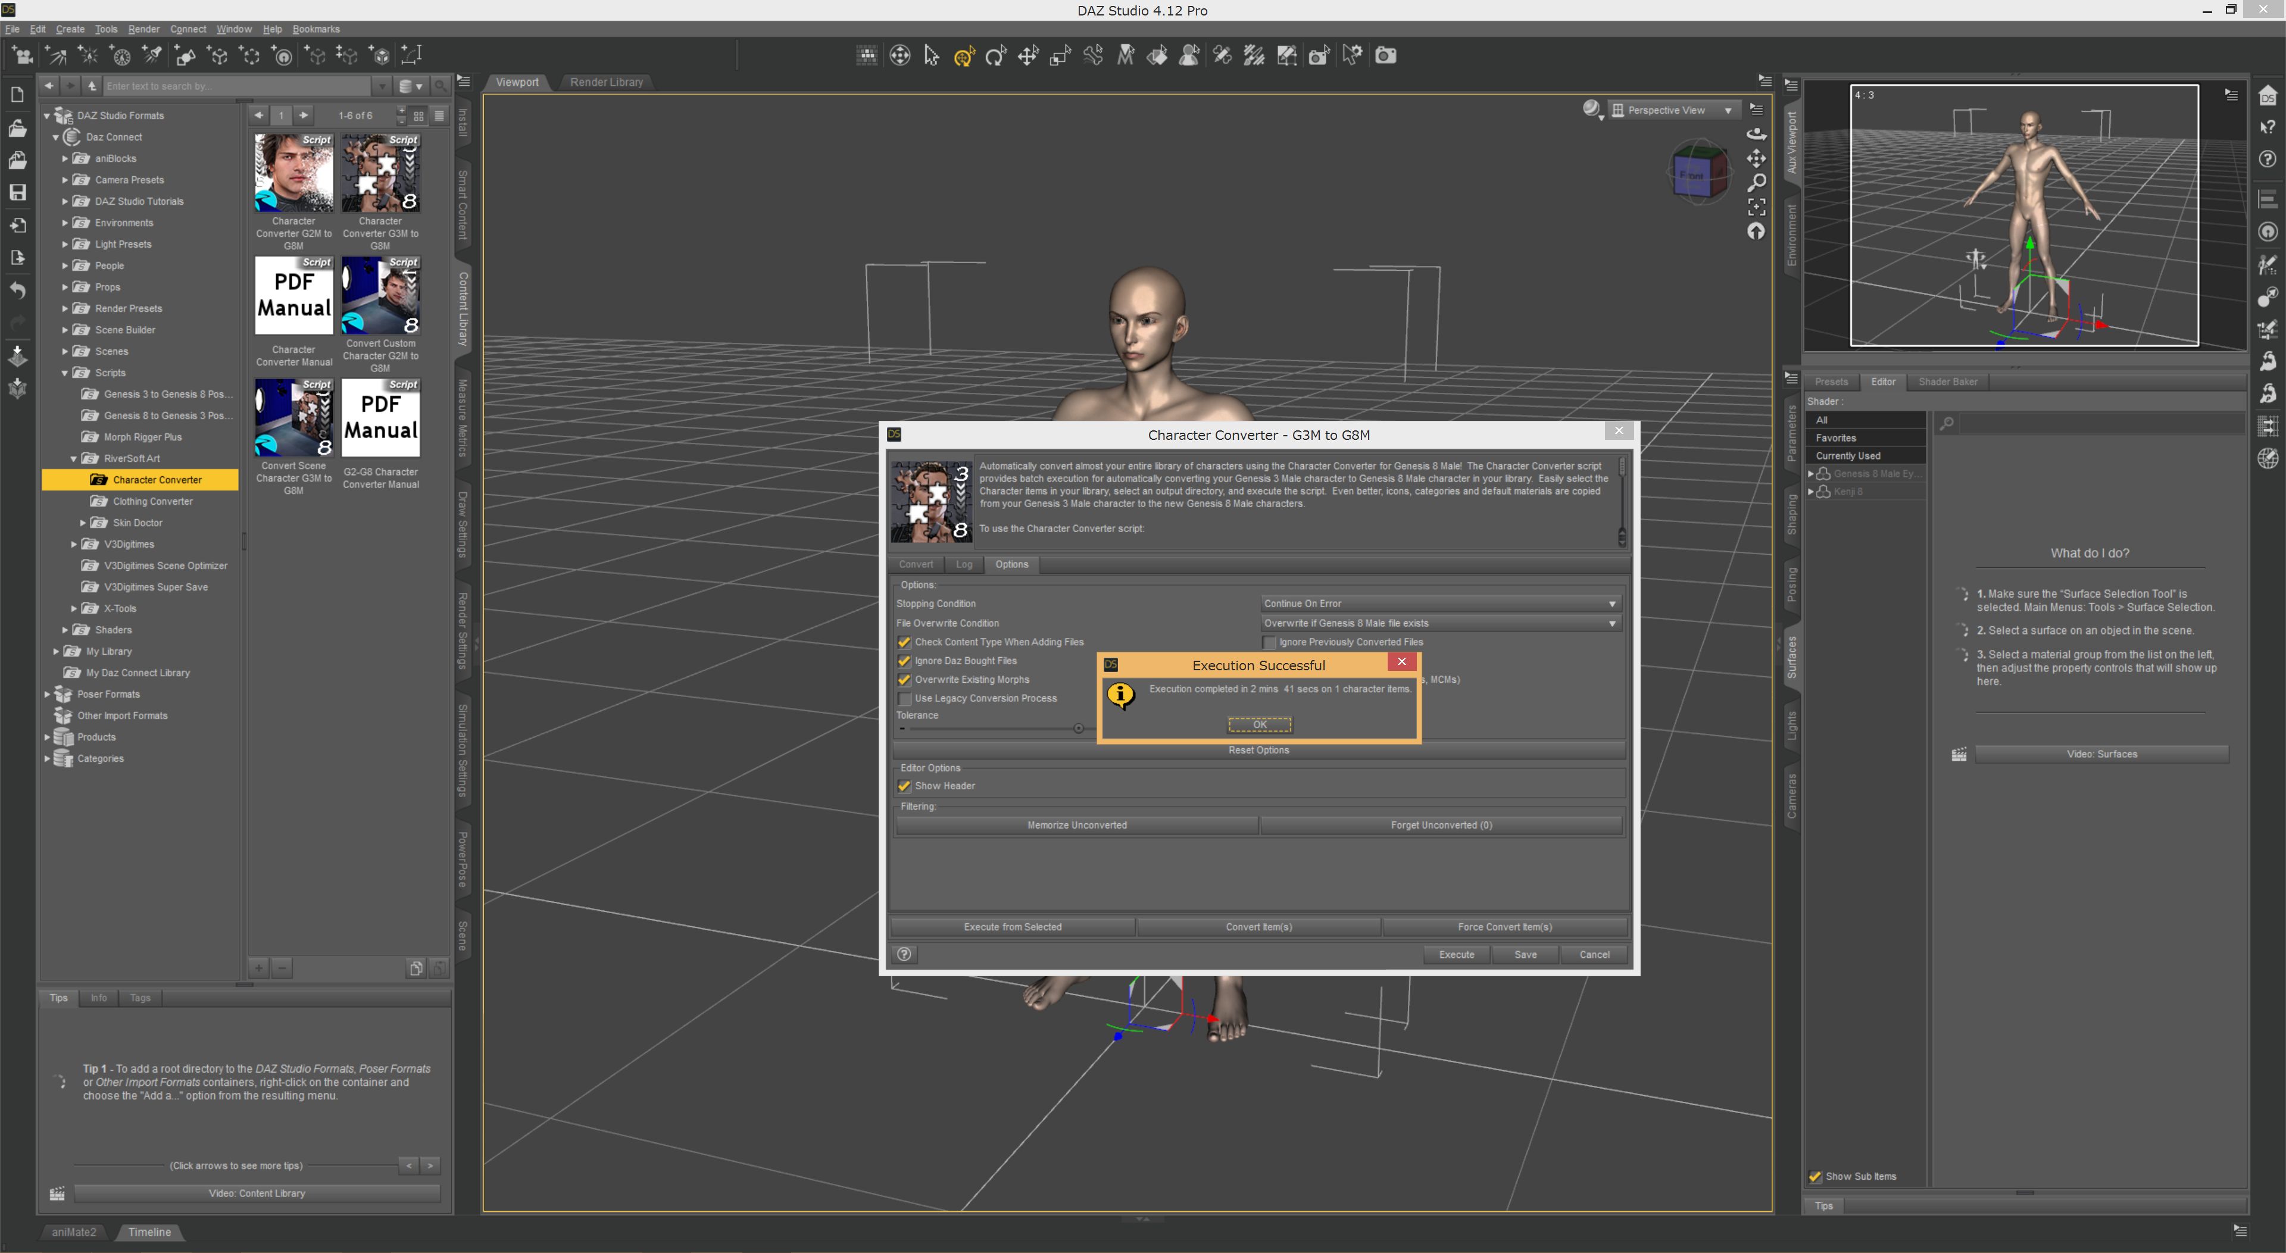Viewport: 2286px width, 1253px height.
Task: Select the Translate tool
Action: [1028, 56]
